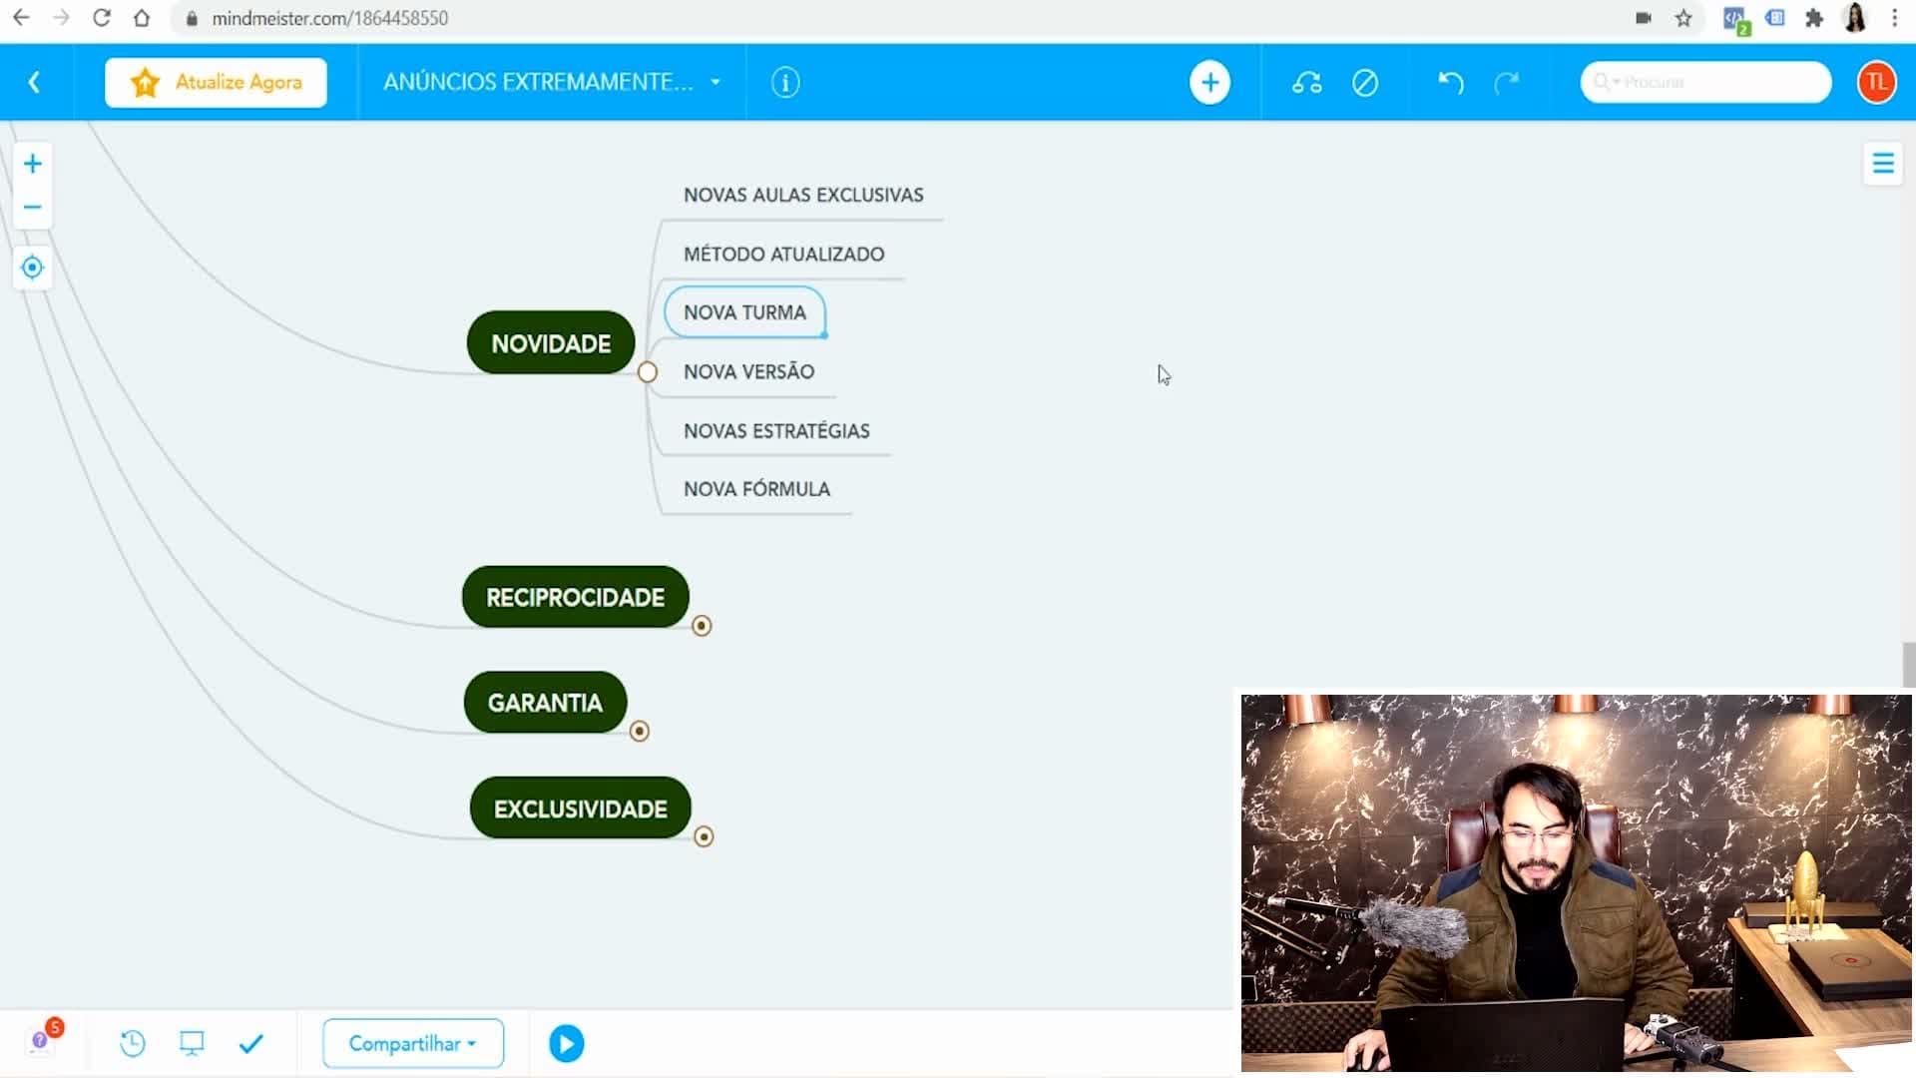The image size is (1916, 1078).
Task: Open the map info icon
Action: (785, 82)
